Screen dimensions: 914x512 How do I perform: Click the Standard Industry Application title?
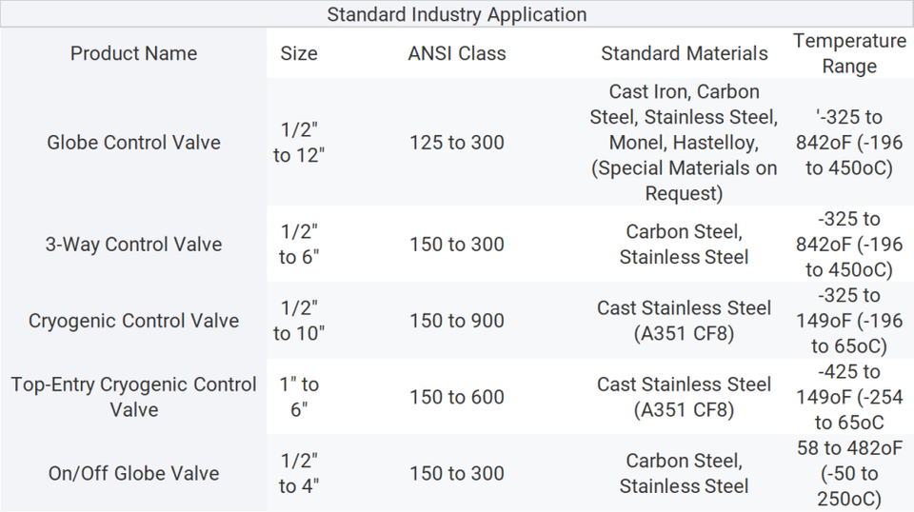(x=456, y=14)
